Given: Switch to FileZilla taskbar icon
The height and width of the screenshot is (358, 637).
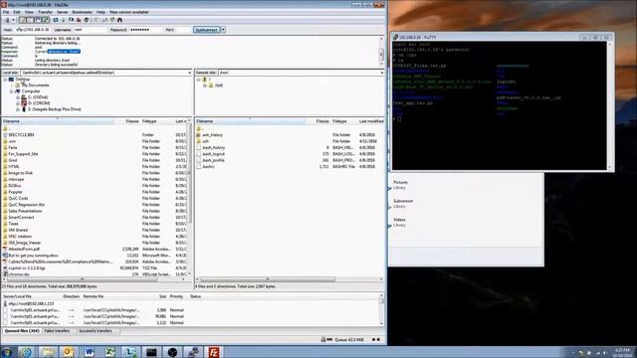Looking at the screenshot, I should 214,352.
